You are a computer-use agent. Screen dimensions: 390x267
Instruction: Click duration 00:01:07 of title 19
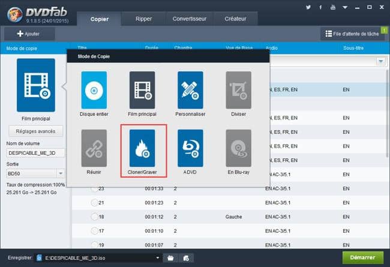point(154,245)
